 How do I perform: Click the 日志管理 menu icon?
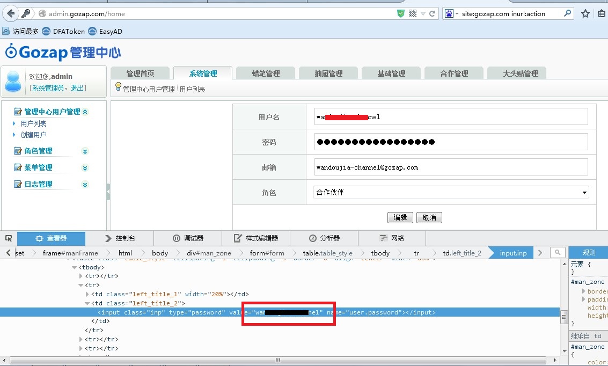18,184
